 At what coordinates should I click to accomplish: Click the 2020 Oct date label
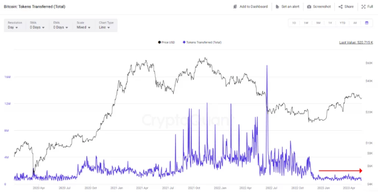(90, 188)
